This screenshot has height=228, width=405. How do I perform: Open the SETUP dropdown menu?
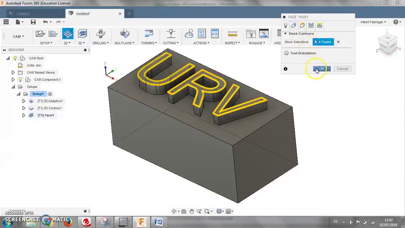pos(46,43)
